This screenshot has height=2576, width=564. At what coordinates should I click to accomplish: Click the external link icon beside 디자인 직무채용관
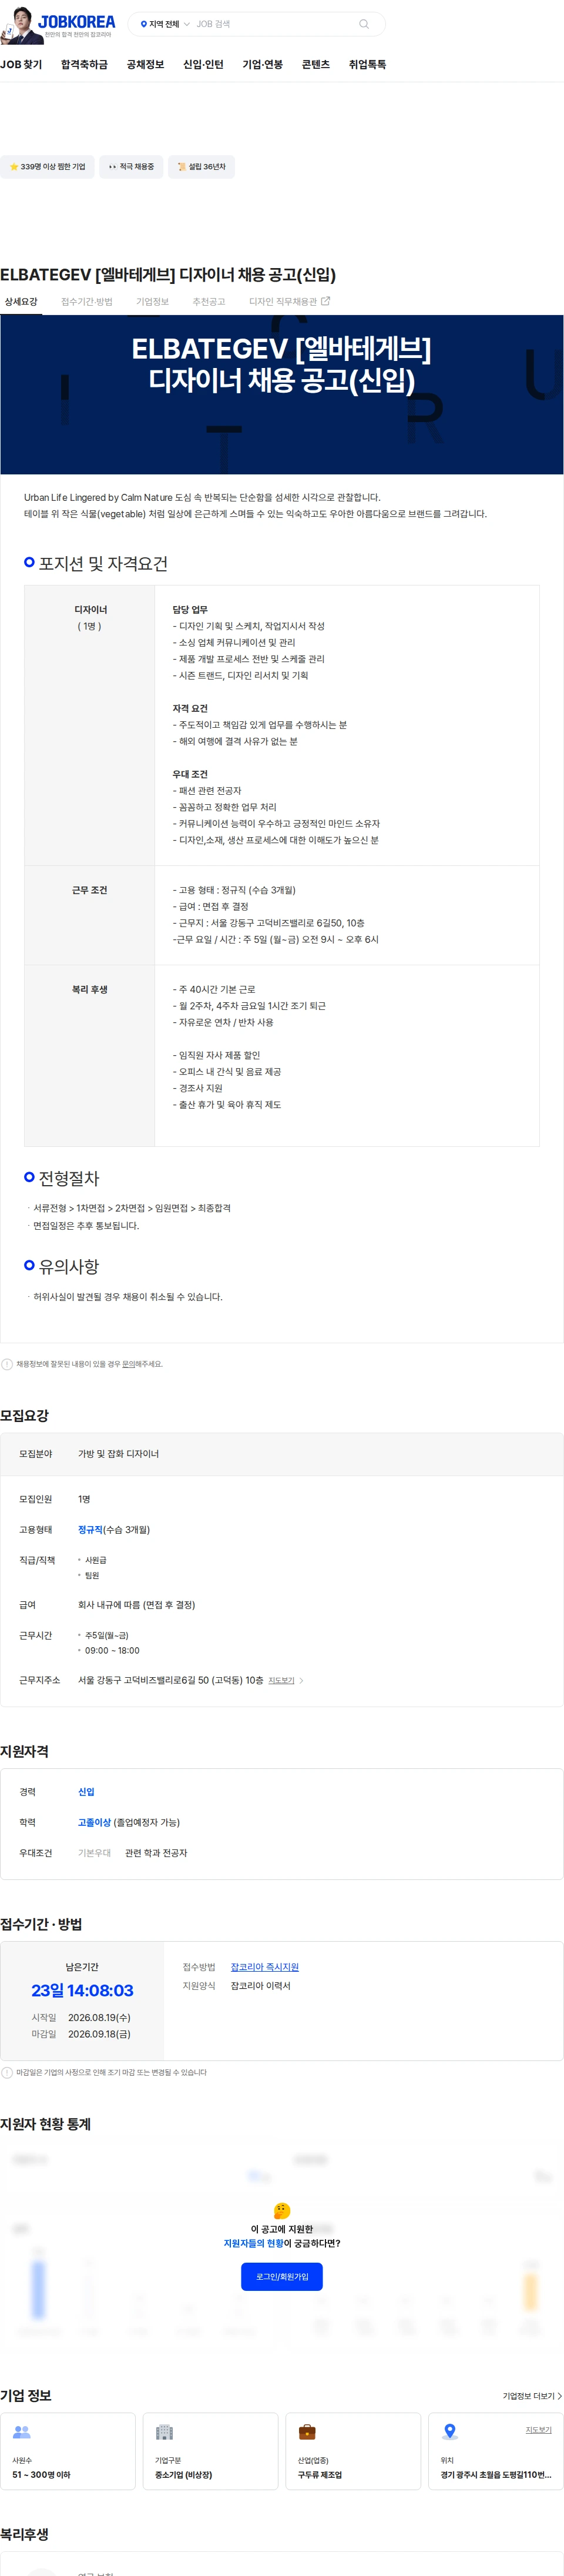tap(325, 300)
